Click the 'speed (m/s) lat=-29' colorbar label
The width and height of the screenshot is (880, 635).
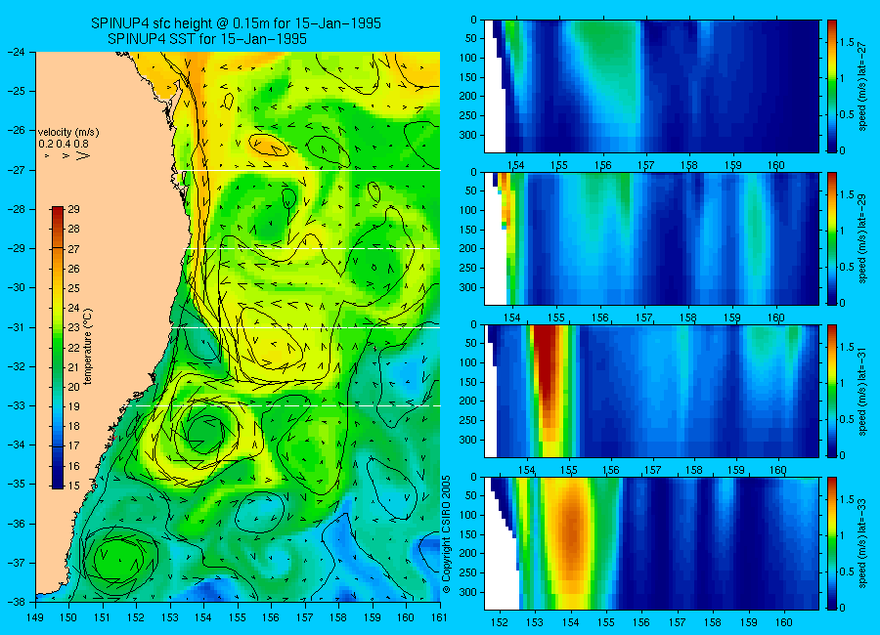tap(862, 237)
